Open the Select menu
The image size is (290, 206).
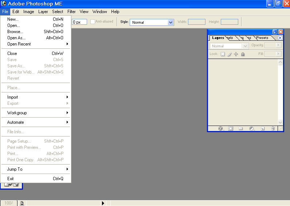pyautogui.click(x=58, y=12)
